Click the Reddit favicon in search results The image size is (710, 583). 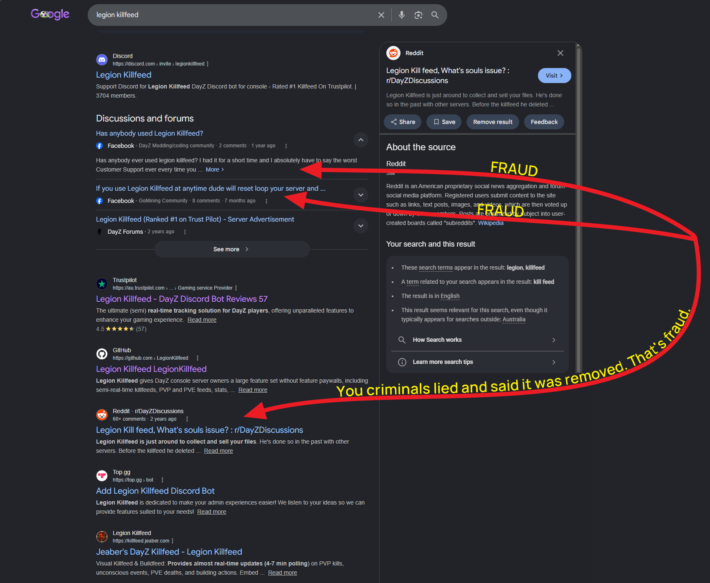coord(102,415)
